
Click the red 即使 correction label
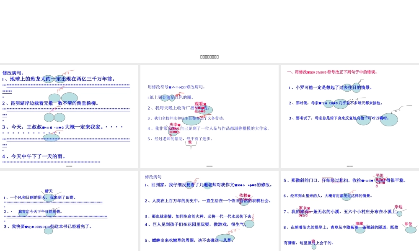tap(409, 224)
